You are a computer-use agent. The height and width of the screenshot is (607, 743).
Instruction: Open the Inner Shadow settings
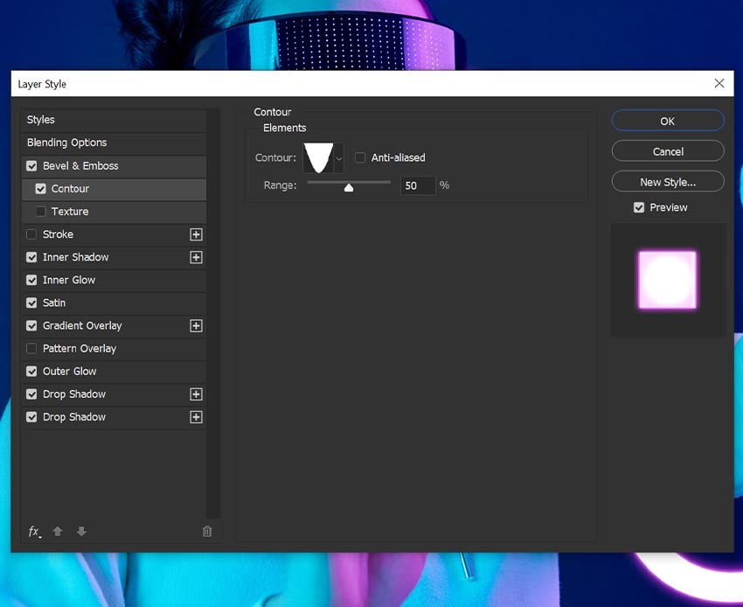click(114, 257)
